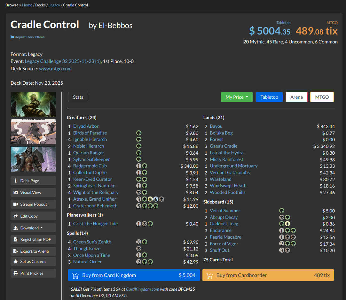Click the download tray icon on Download button
The image size is (346, 300).
point(16,228)
